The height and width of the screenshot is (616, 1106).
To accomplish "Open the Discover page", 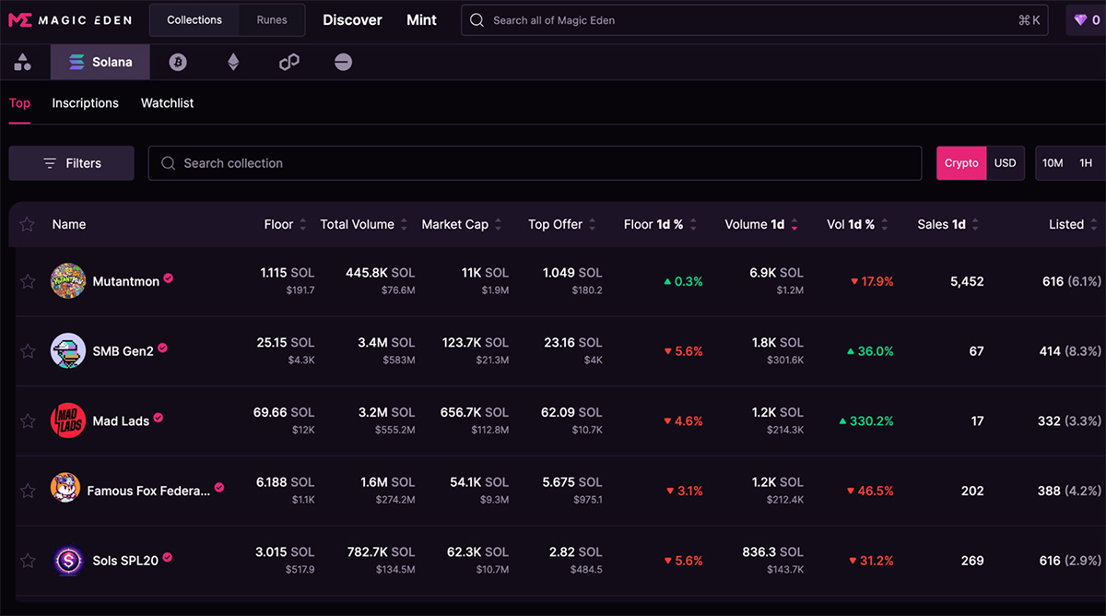I will point(352,20).
